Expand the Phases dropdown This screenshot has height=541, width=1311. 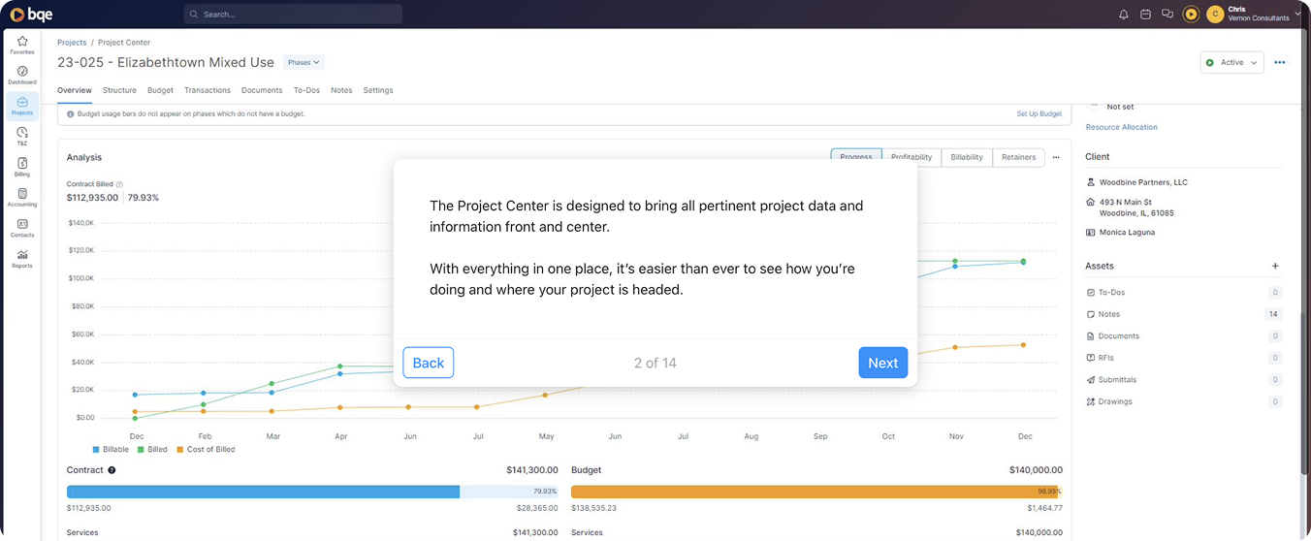click(x=304, y=62)
